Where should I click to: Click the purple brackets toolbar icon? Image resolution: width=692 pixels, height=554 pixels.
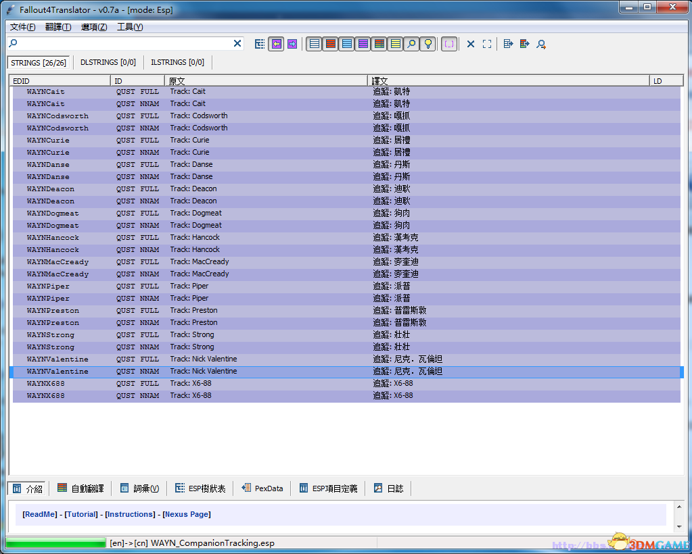(x=448, y=44)
